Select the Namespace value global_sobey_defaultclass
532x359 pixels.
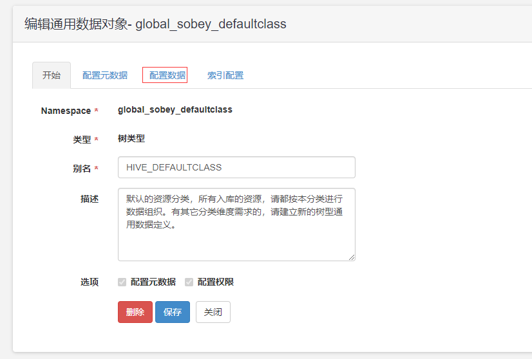(175, 110)
